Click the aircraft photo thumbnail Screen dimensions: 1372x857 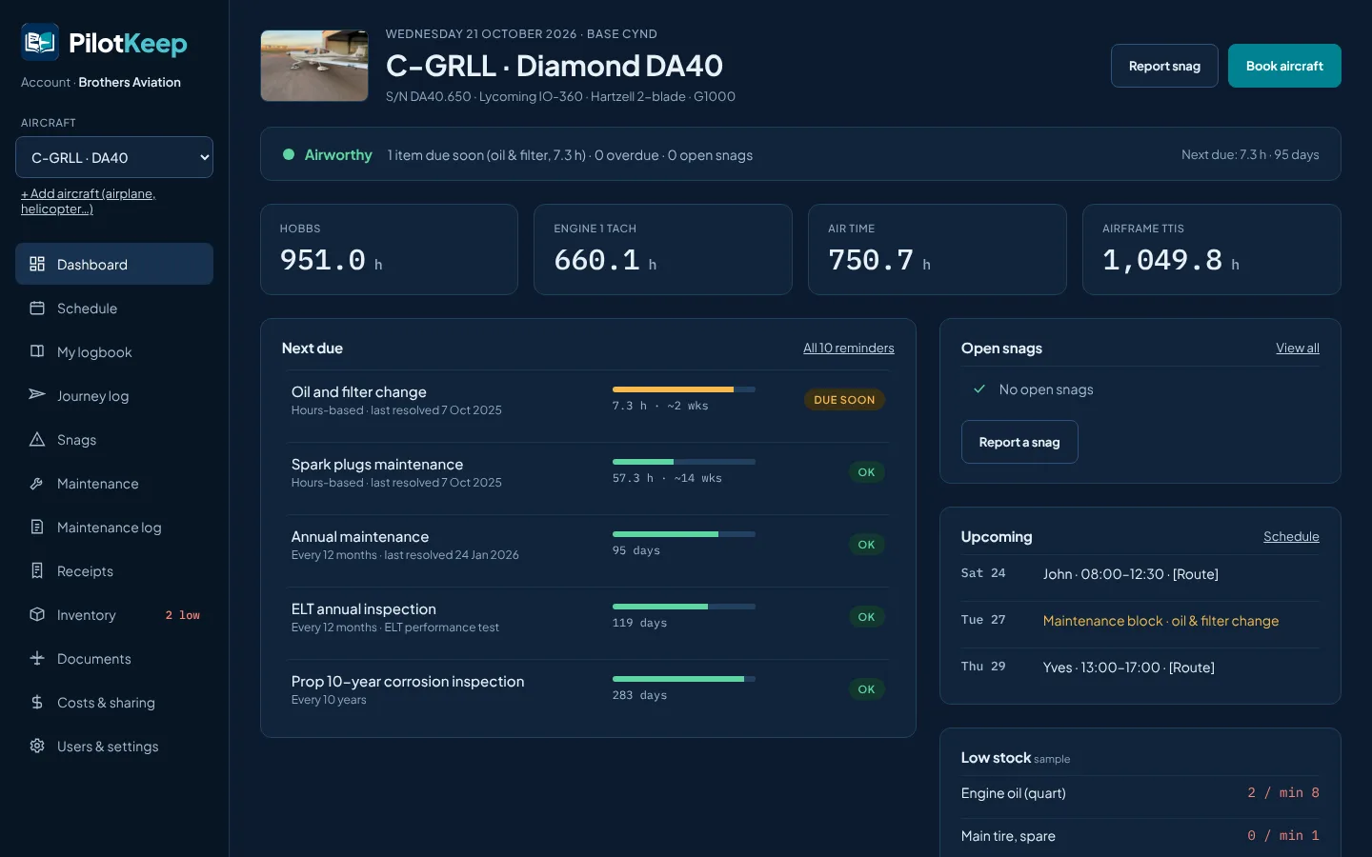click(x=314, y=66)
